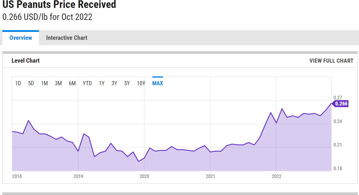Select the 10Y time range
The height and width of the screenshot is (195, 359).
pyautogui.click(x=141, y=83)
